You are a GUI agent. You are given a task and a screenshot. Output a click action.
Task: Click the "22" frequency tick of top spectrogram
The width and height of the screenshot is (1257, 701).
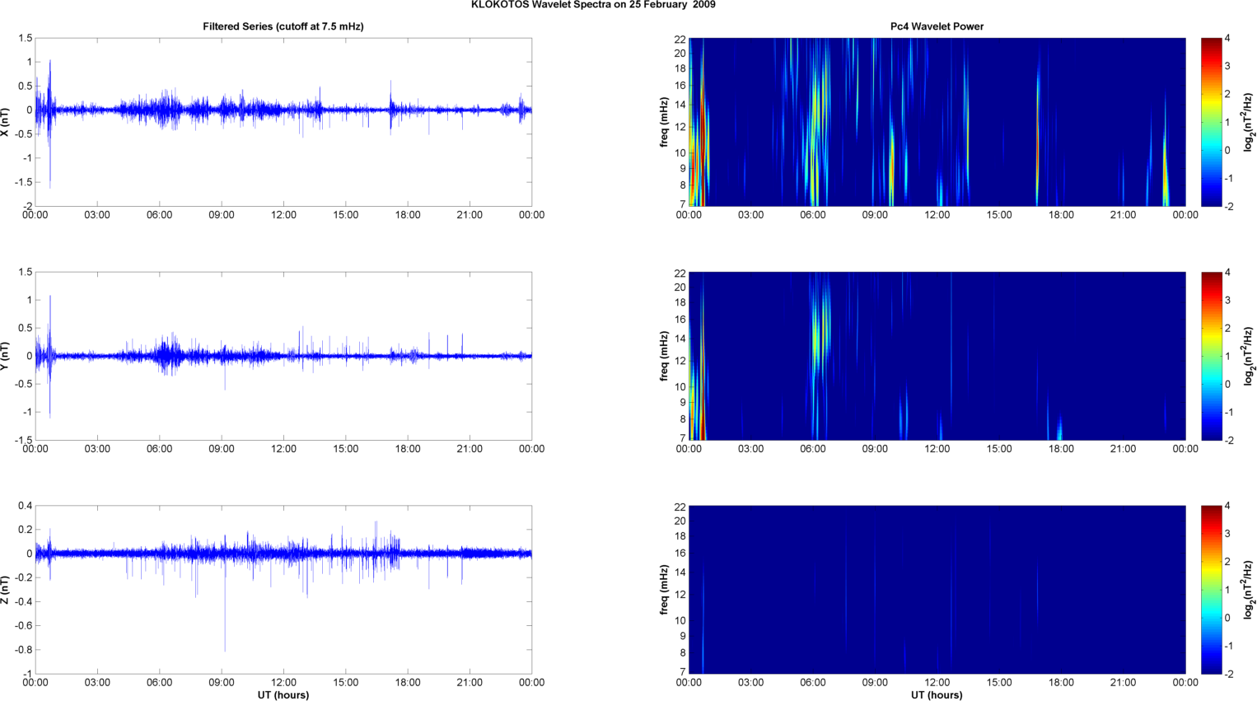pos(680,39)
